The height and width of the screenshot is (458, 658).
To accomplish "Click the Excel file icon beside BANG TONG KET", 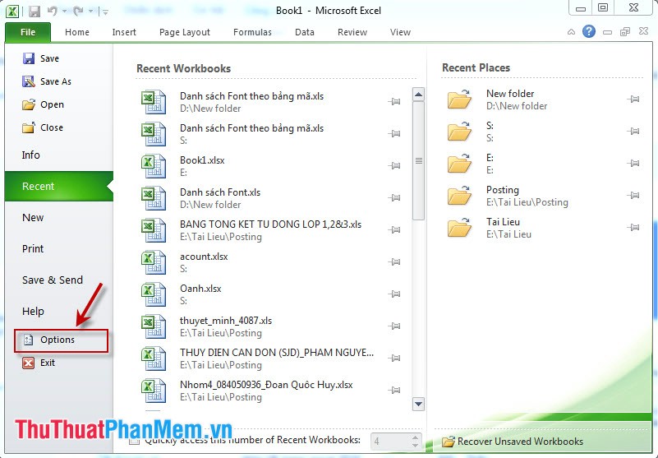I will [153, 230].
